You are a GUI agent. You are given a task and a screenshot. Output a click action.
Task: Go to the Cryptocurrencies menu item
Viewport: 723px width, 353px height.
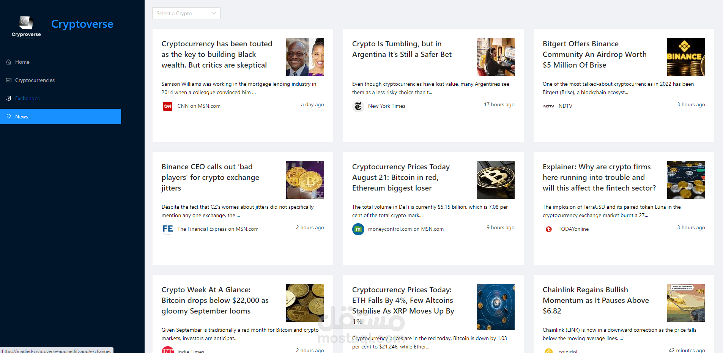coord(35,80)
